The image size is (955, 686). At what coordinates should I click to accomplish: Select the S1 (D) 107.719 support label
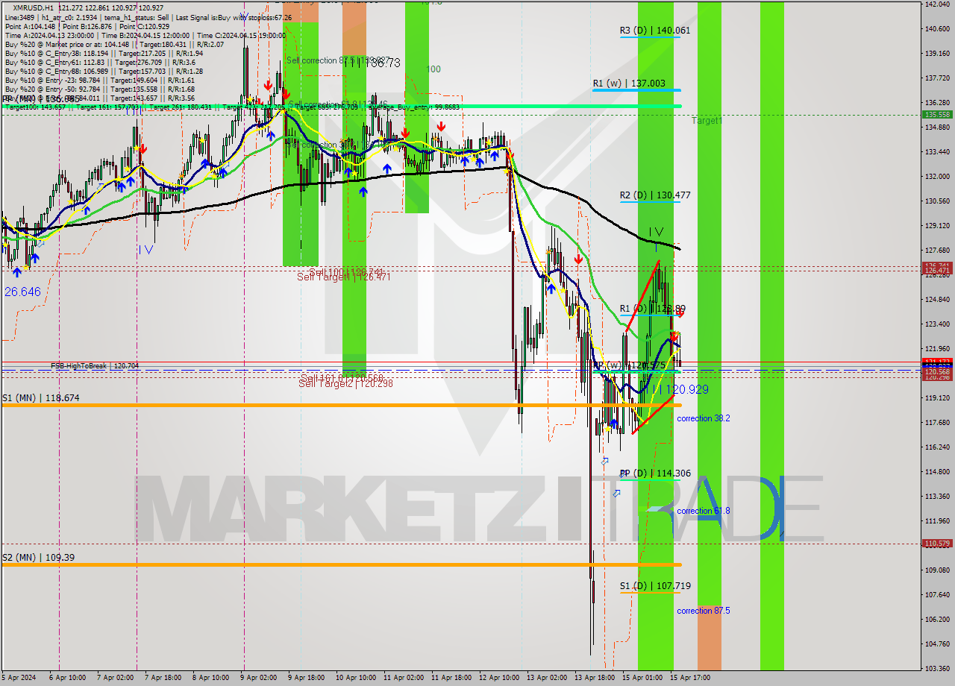(654, 586)
